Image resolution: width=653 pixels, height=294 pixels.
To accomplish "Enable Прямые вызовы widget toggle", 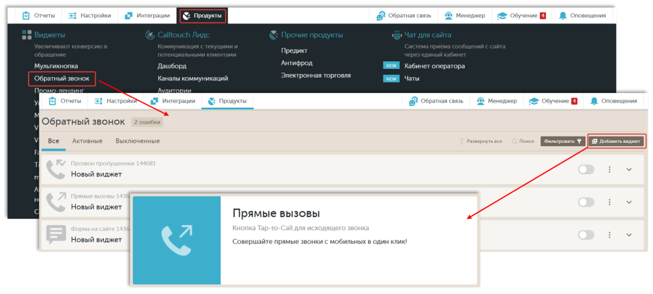I will (x=586, y=202).
